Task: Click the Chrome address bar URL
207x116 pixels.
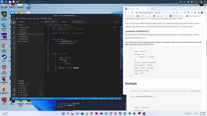Action: (x=149, y=13)
